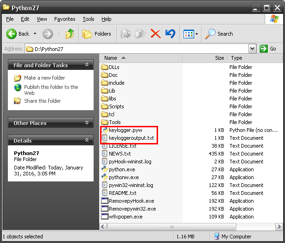
Task: Open the Favorites menu
Action: pos(65,19)
